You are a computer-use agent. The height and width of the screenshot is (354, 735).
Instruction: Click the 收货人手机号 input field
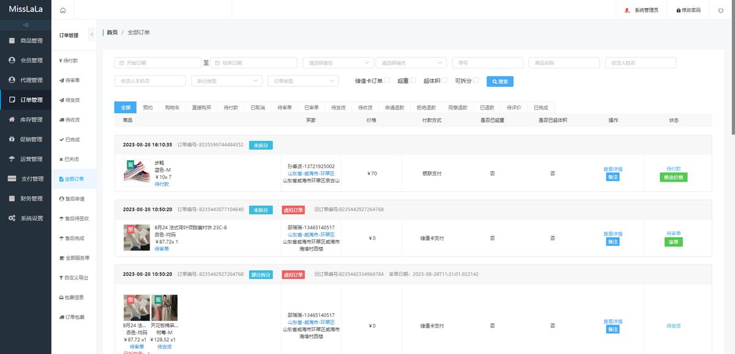(x=150, y=81)
